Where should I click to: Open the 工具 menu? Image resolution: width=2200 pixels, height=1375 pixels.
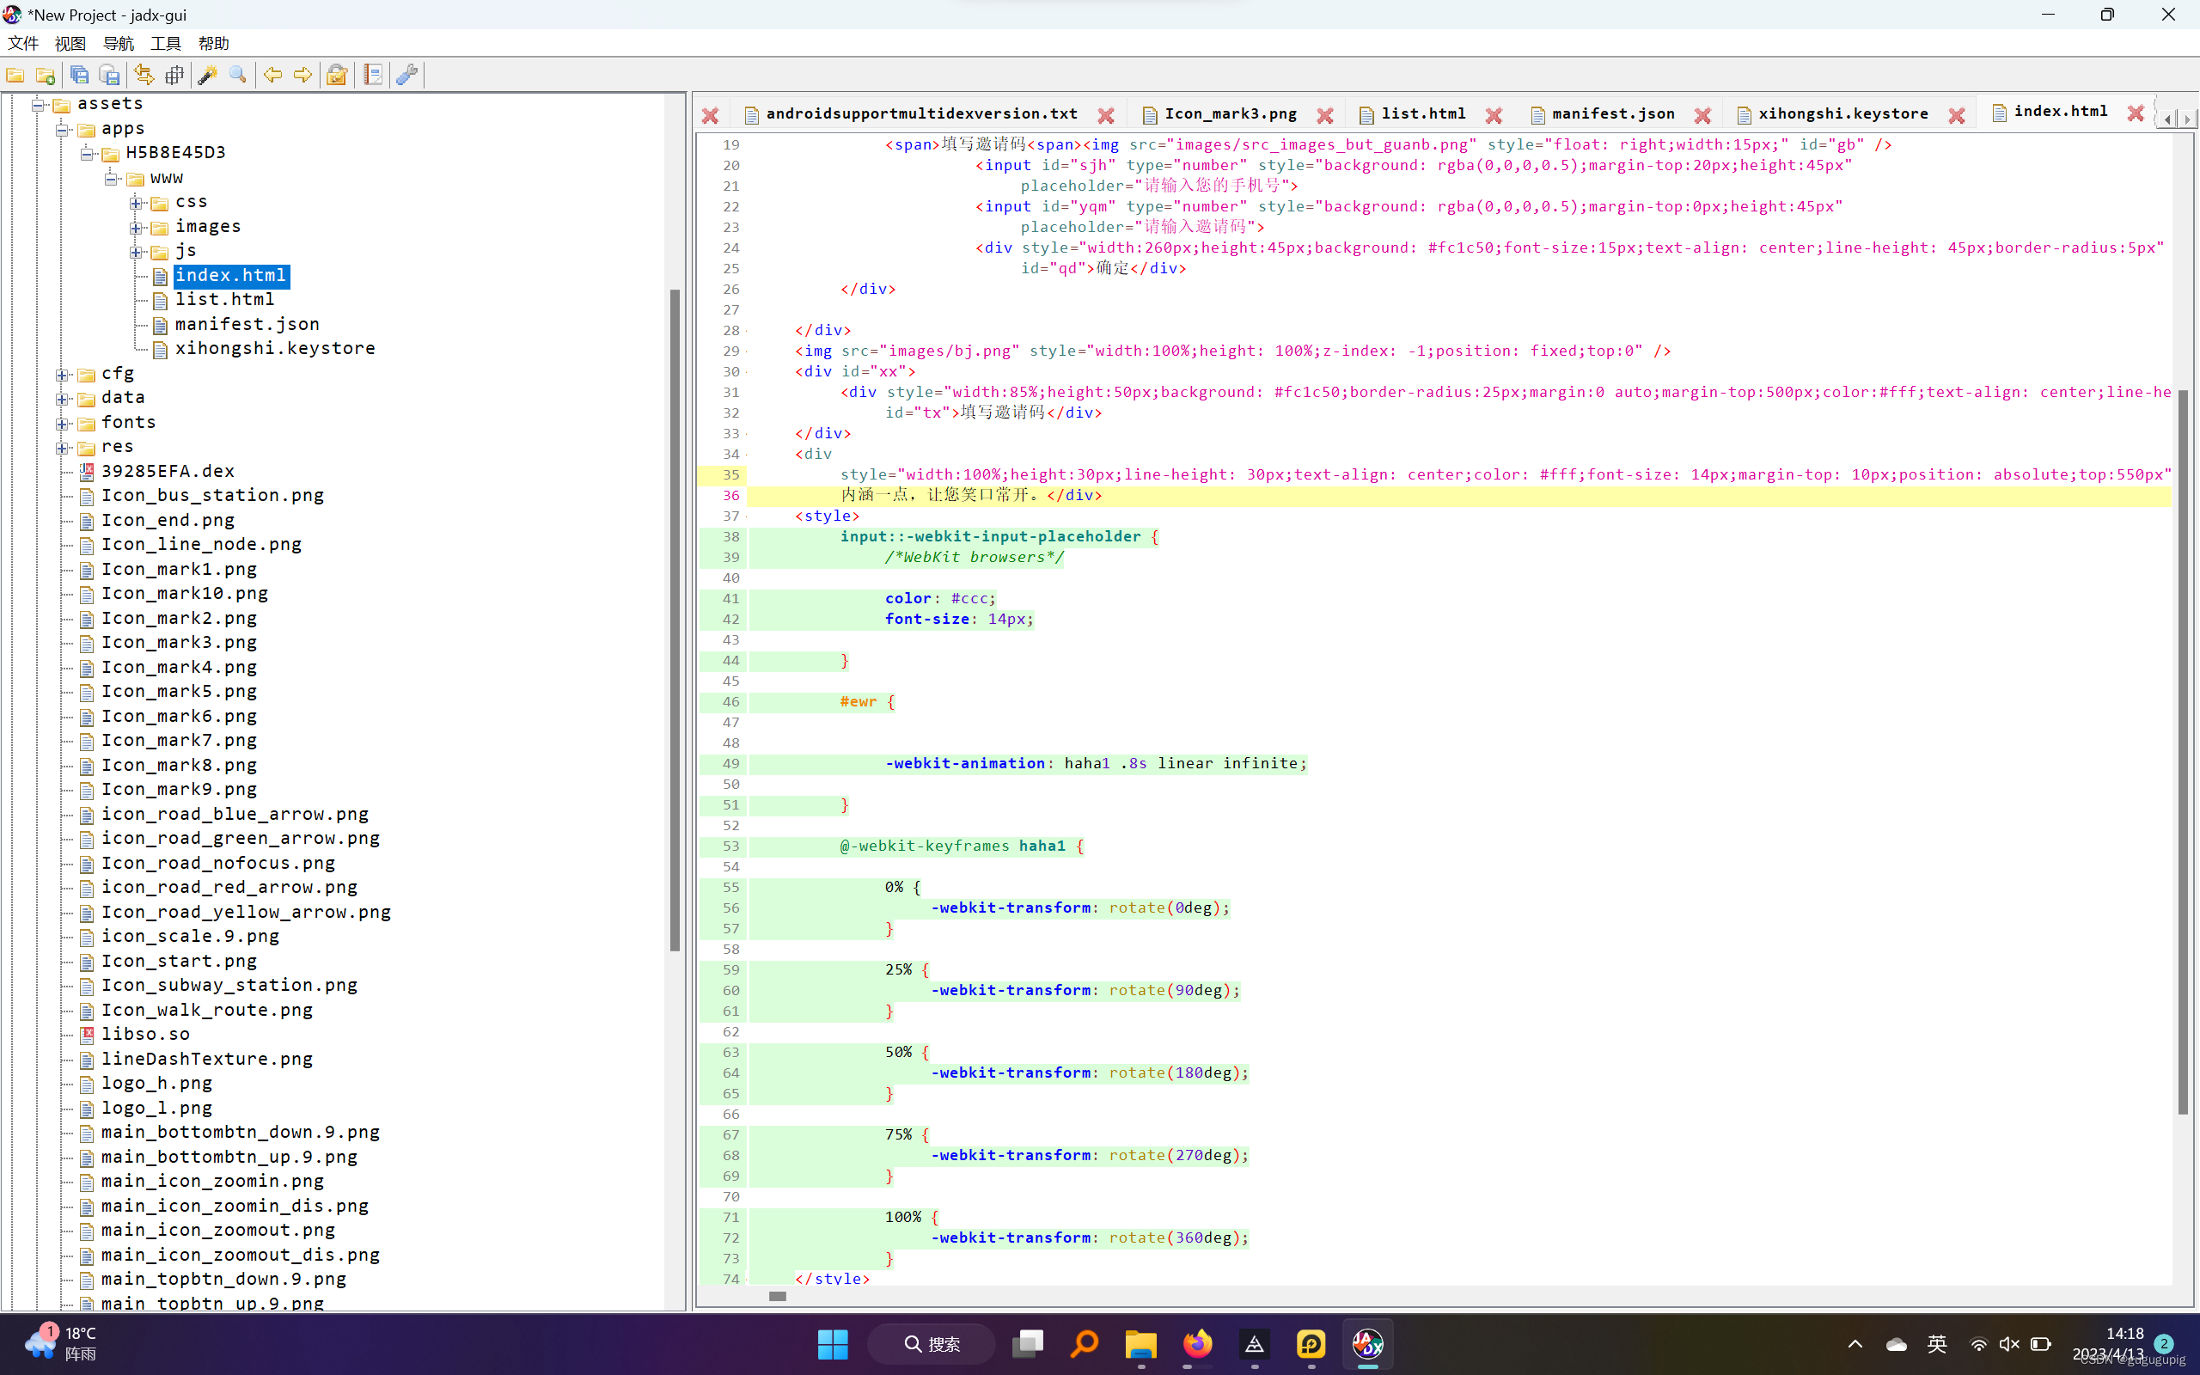(164, 43)
